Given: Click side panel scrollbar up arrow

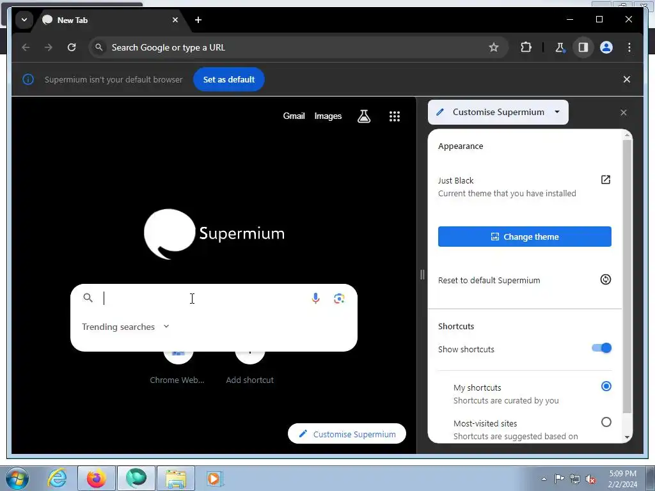Looking at the screenshot, I should pos(627,136).
